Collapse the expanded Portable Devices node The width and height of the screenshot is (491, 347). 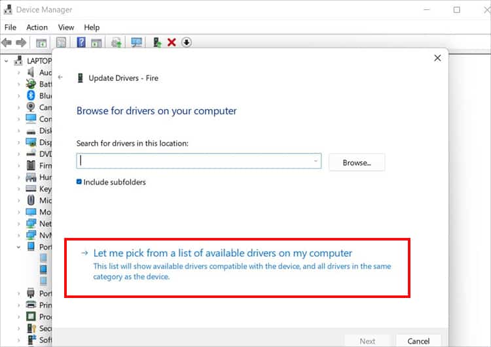[18, 247]
